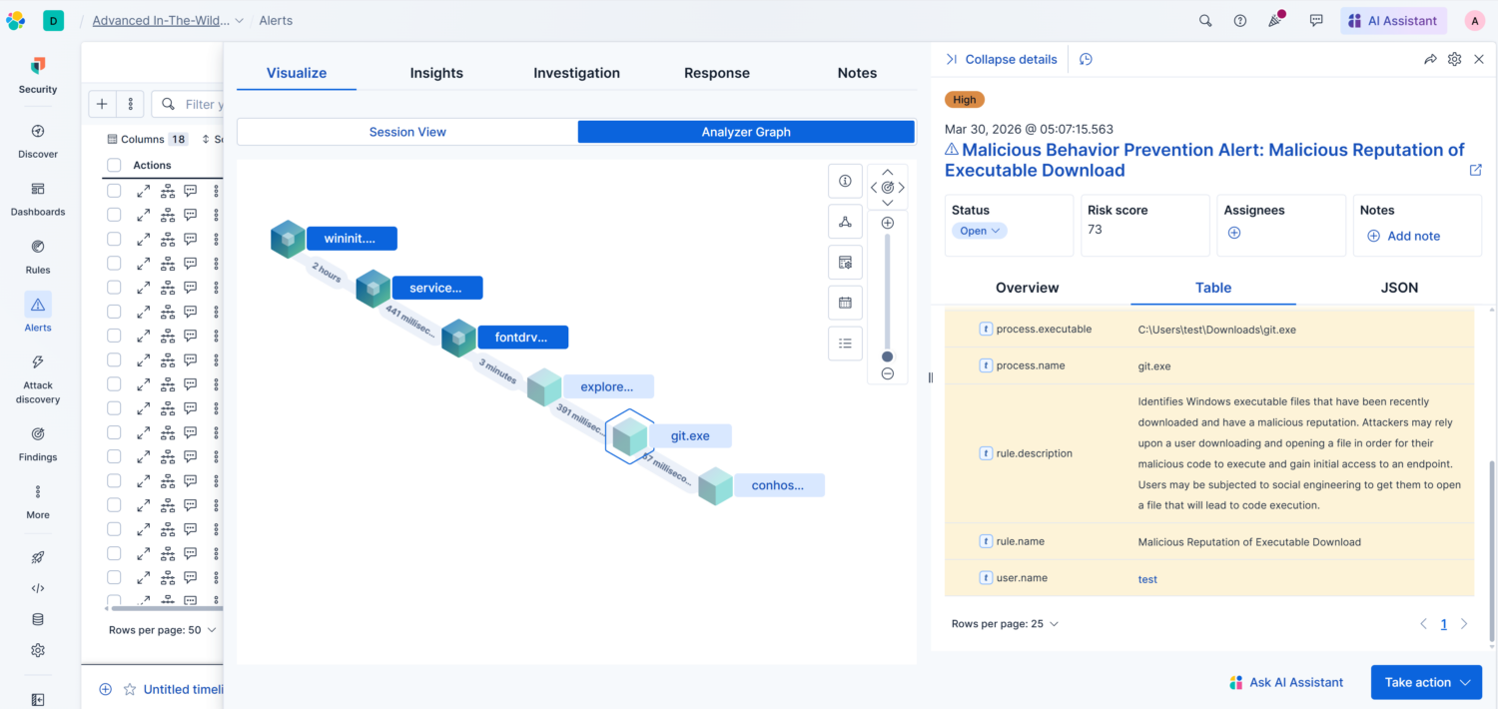This screenshot has width=1498, height=709.
Task: Open the Insights tab
Action: click(x=436, y=72)
